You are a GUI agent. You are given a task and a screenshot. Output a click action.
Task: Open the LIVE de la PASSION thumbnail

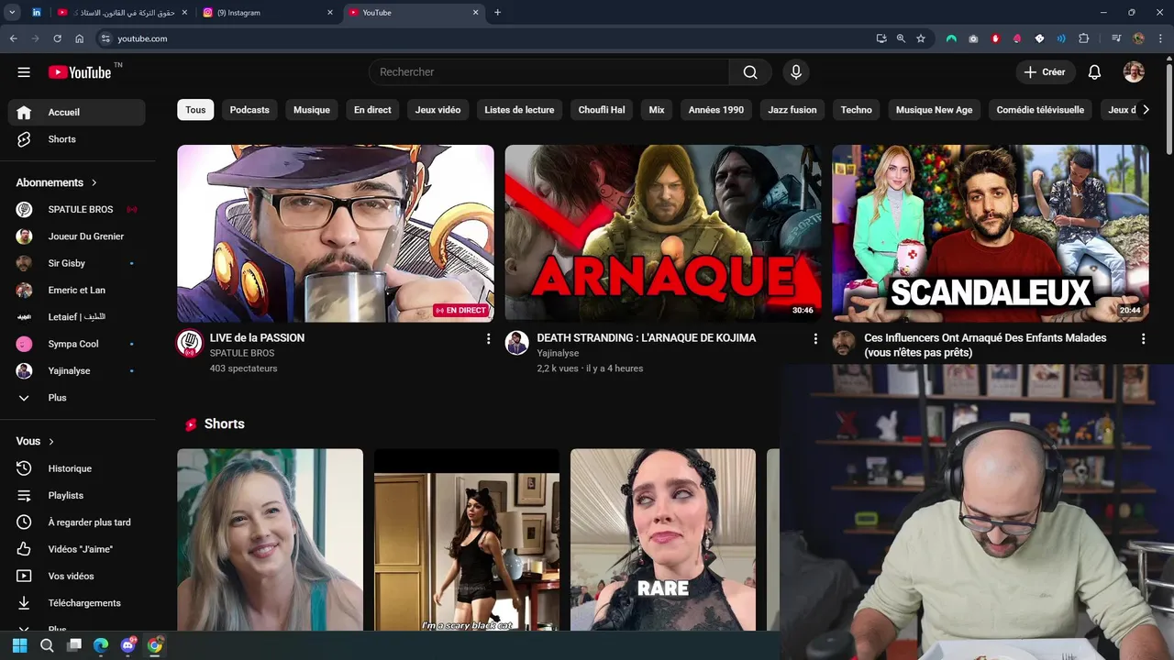point(336,233)
